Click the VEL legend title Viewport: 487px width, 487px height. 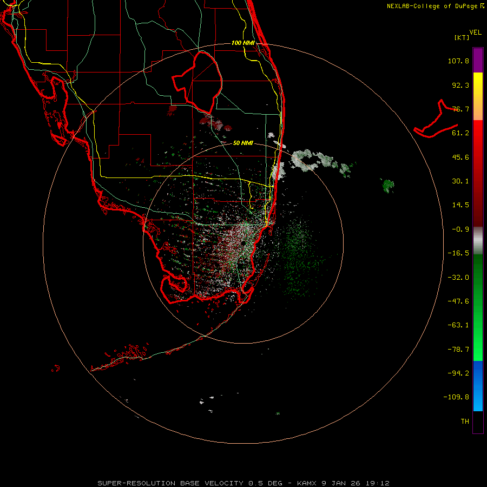point(475,32)
